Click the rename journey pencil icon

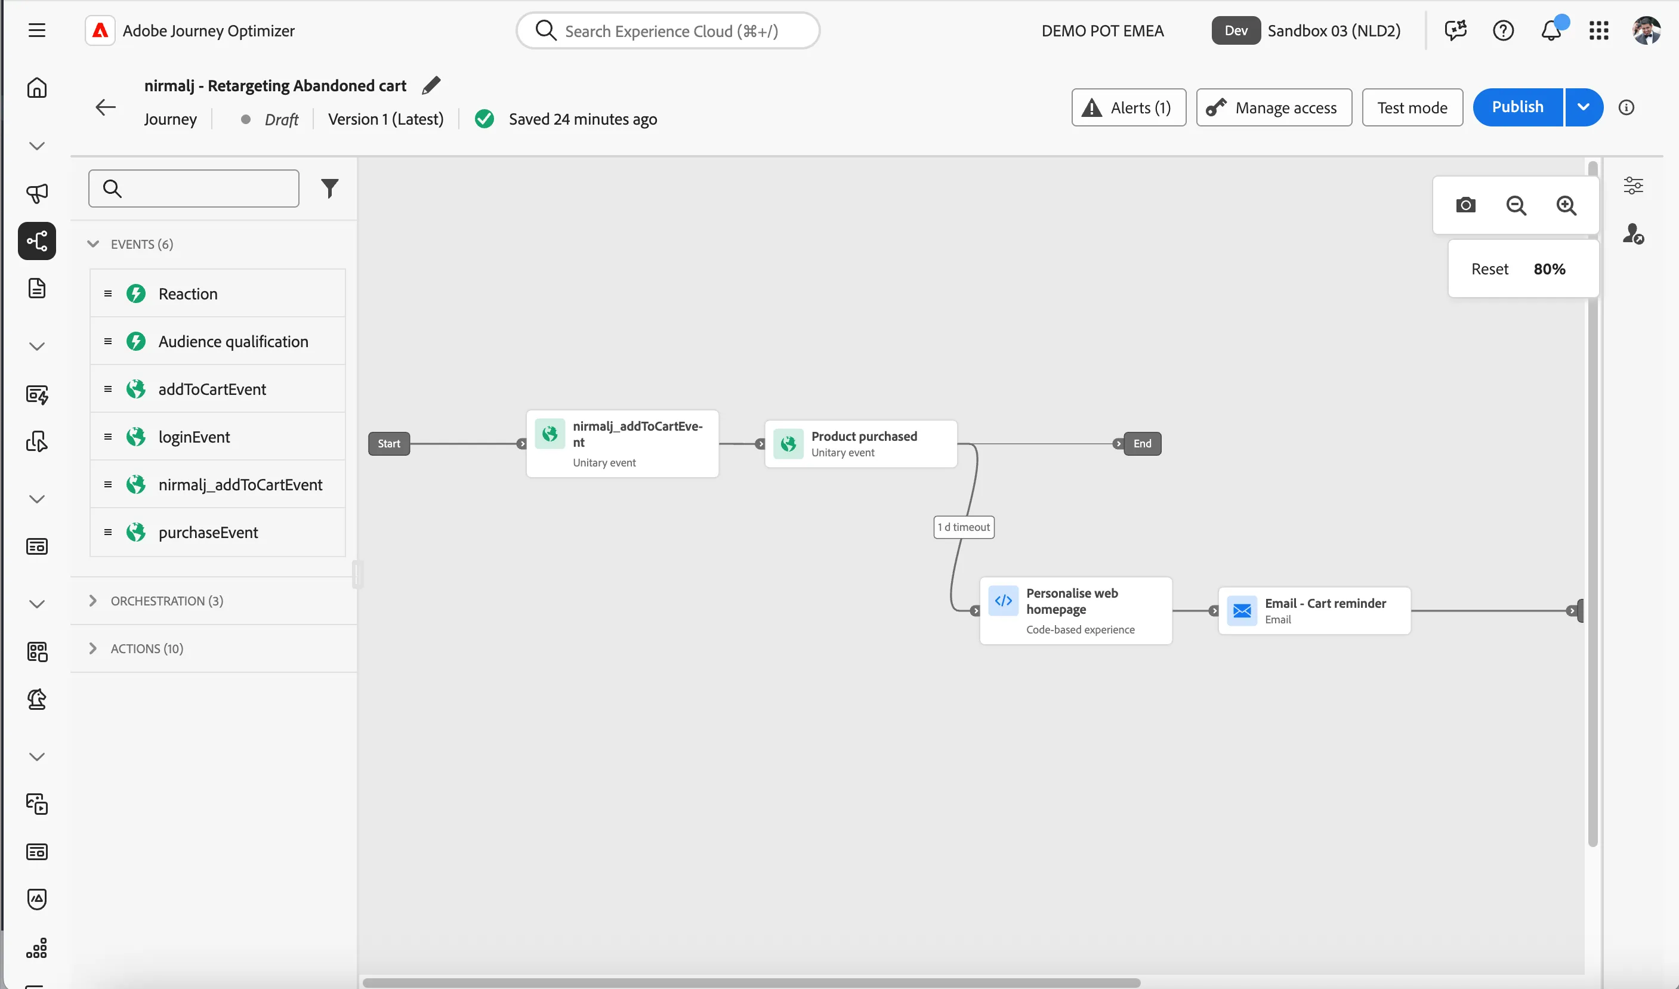pyautogui.click(x=431, y=85)
